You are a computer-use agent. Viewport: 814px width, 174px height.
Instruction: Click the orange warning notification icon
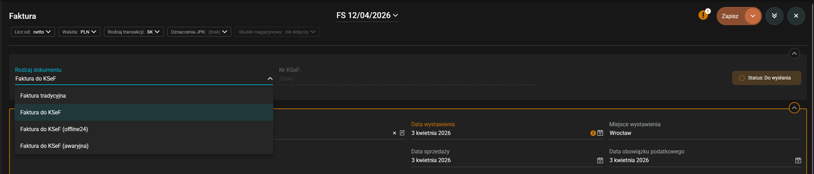pos(703,15)
